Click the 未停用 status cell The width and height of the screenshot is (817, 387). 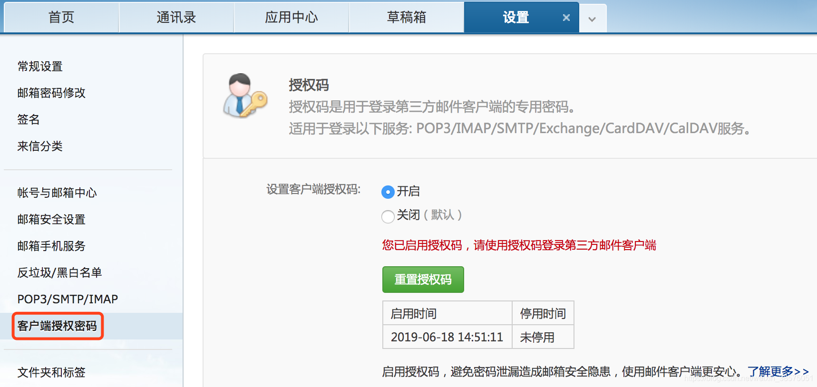[x=543, y=337]
